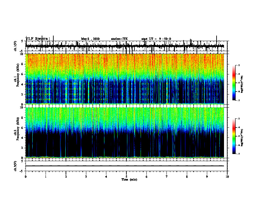Click the 10 kHz tick on ch.1 frequency axis
The height and width of the screenshot is (198, 256).
[22, 54]
